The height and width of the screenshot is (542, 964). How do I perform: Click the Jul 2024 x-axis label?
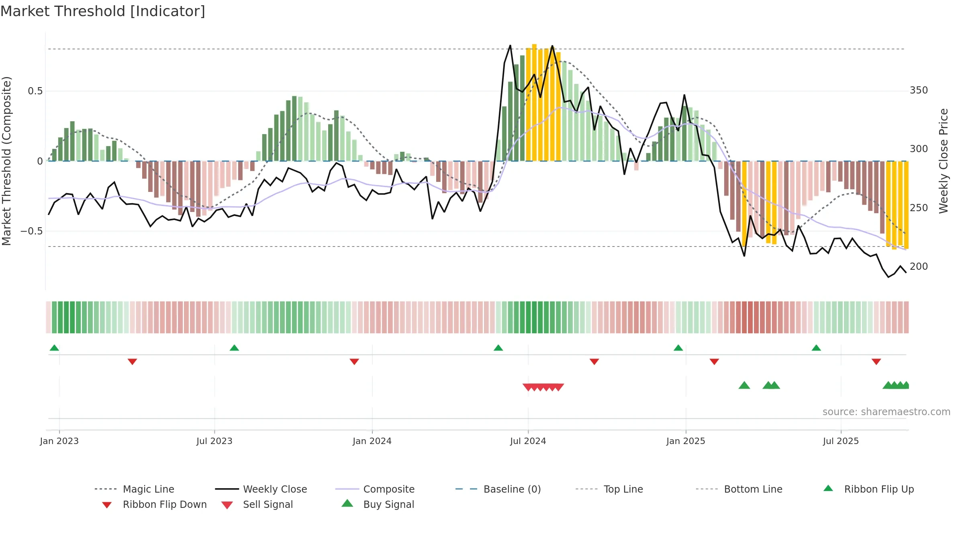tap(528, 441)
